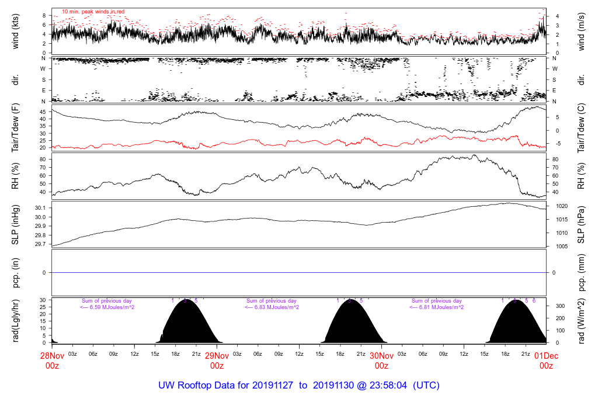Select the 01Dec 00z date label

click(546, 360)
